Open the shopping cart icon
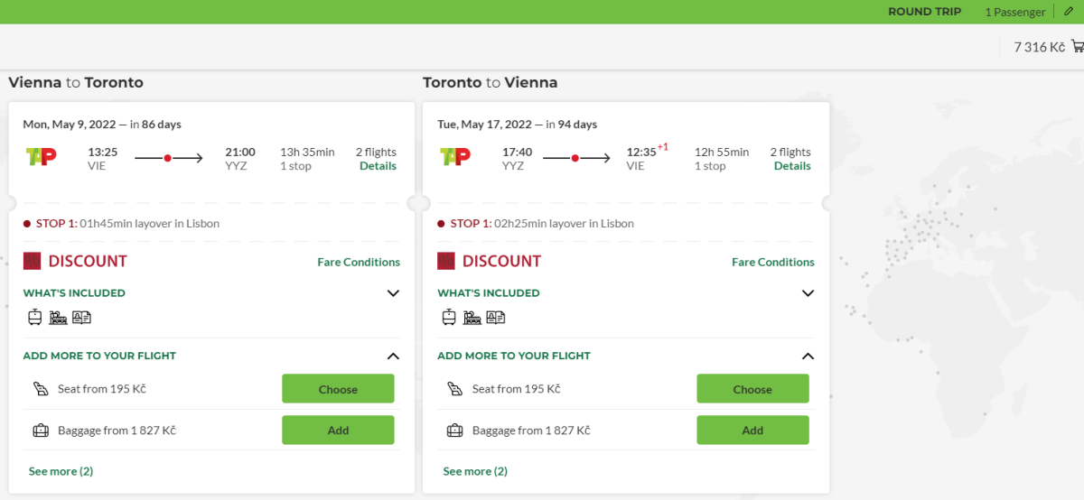 point(1077,47)
